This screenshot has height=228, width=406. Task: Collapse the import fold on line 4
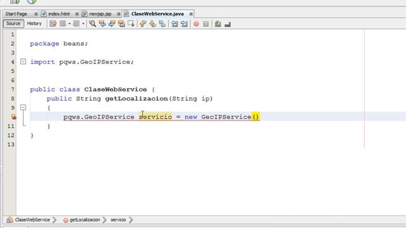click(x=23, y=61)
